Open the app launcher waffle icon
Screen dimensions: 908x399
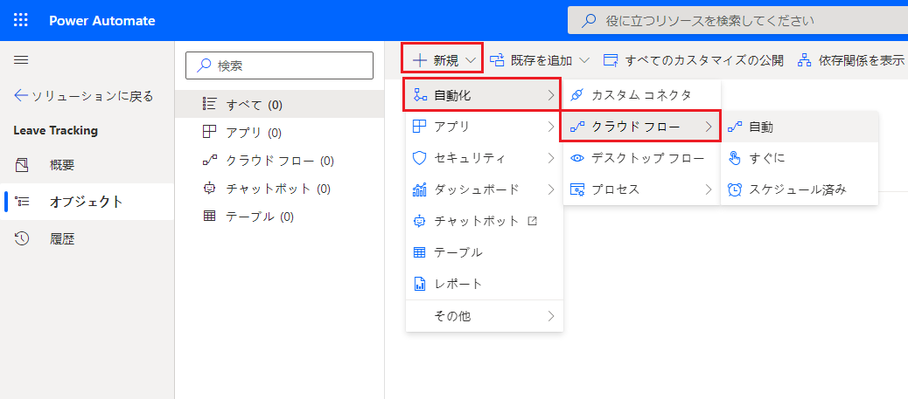21,20
